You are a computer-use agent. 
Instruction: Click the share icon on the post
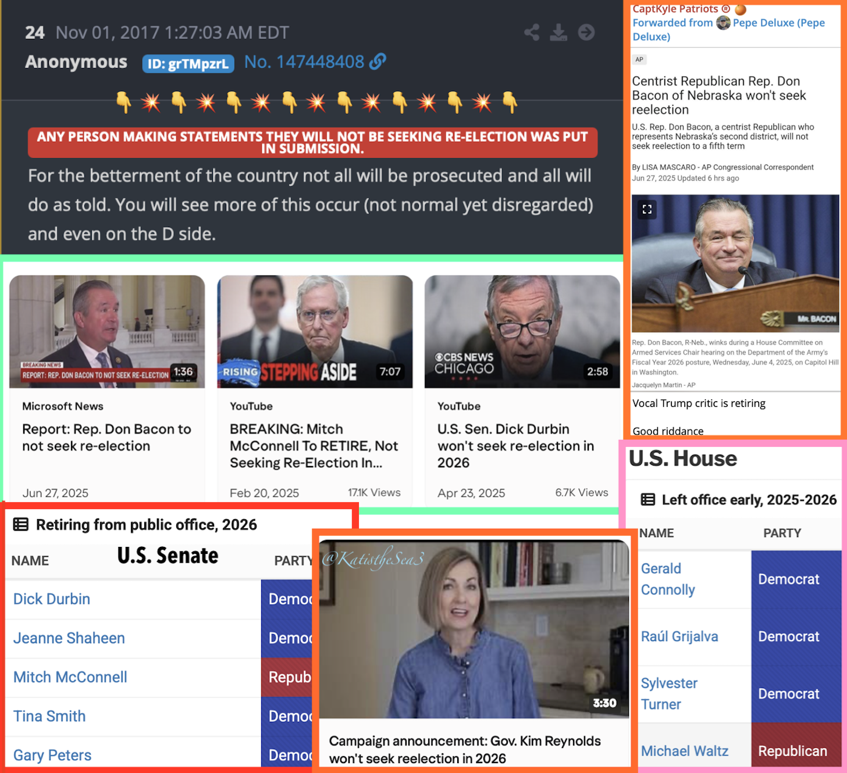point(532,32)
